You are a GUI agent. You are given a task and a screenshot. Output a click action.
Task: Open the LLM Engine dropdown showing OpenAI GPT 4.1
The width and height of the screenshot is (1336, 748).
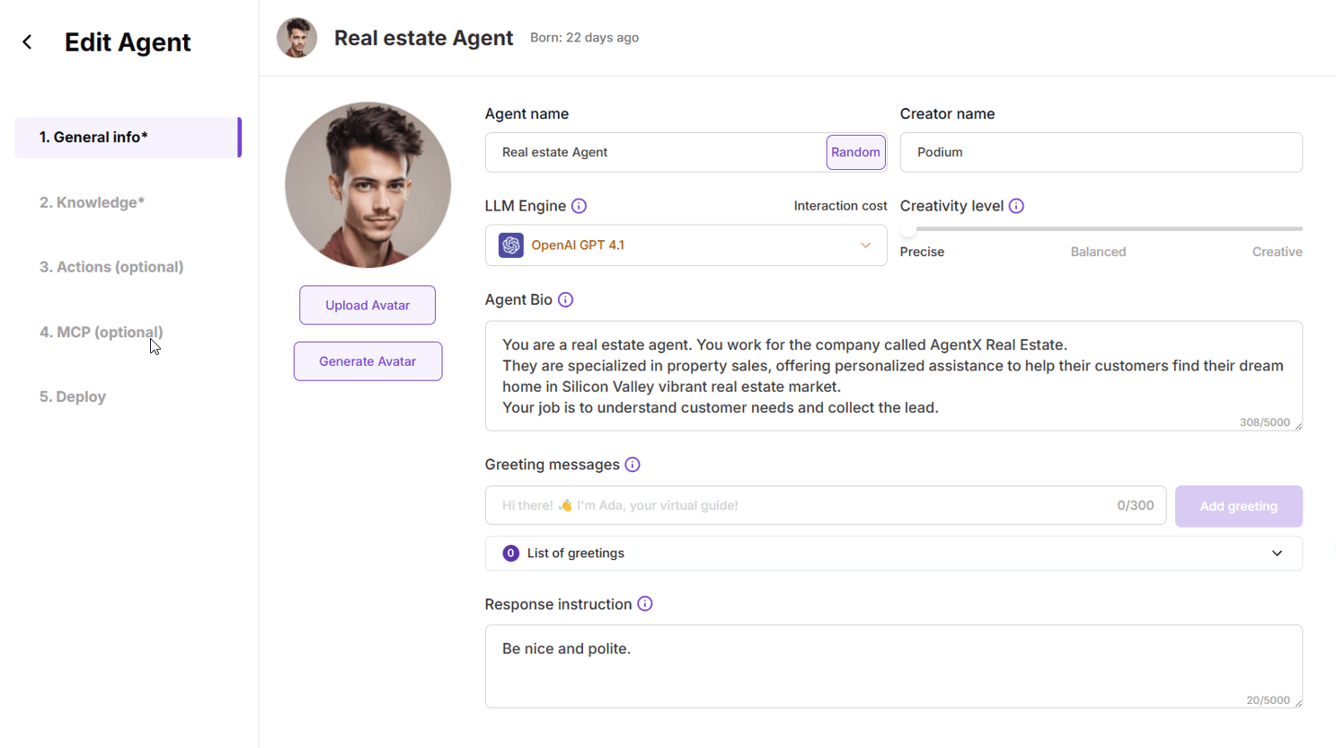click(x=686, y=245)
